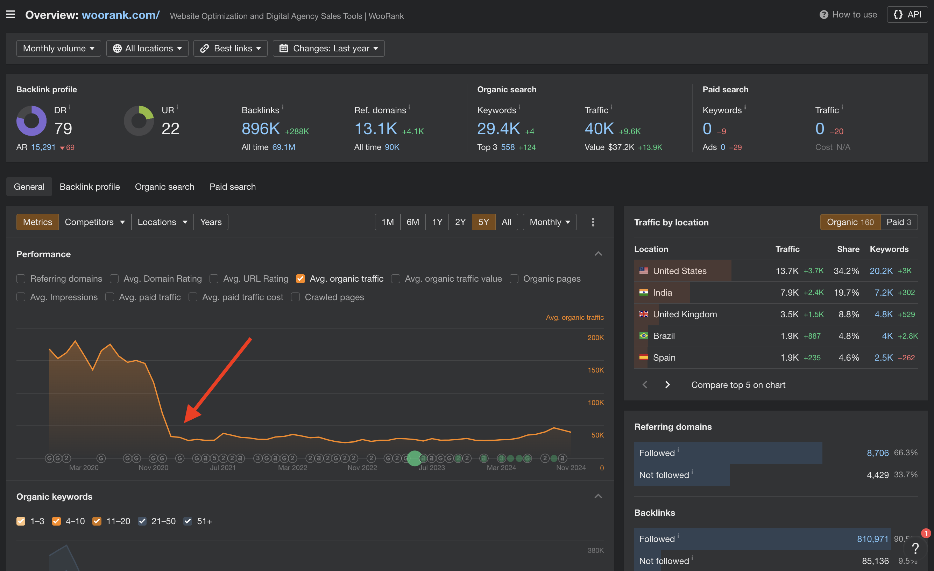This screenshot has height=571, width=934.
Task: Click the UR donut chart
Action: pyautogui.click(x=139, y=121)
